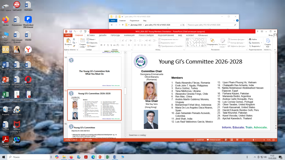Launch Excel from the Windows taskbar
Image resolution: width=285 pixels, height=160 pixels.
[x=107, y=157]
